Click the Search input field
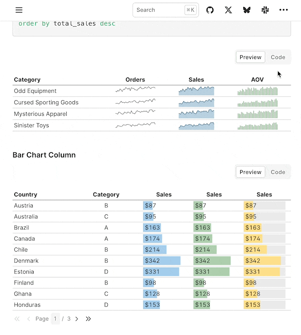Image resolution: width=301 pixels, height=335 pixels. point(159,10)
